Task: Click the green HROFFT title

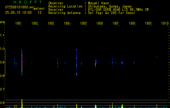Action: pos(28,2)
